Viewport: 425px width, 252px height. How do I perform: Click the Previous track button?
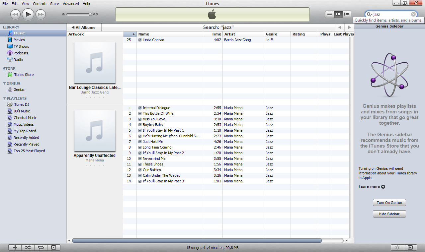[16, 14]
